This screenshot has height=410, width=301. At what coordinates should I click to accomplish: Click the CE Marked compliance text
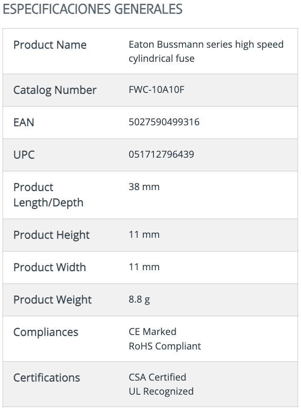click(x=153, y=332)
